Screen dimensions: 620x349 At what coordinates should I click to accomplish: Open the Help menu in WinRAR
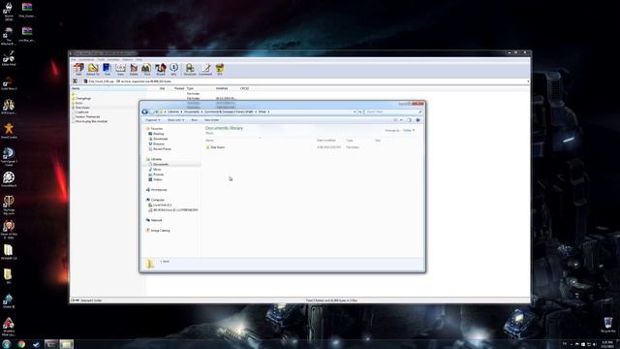[139, 59]
